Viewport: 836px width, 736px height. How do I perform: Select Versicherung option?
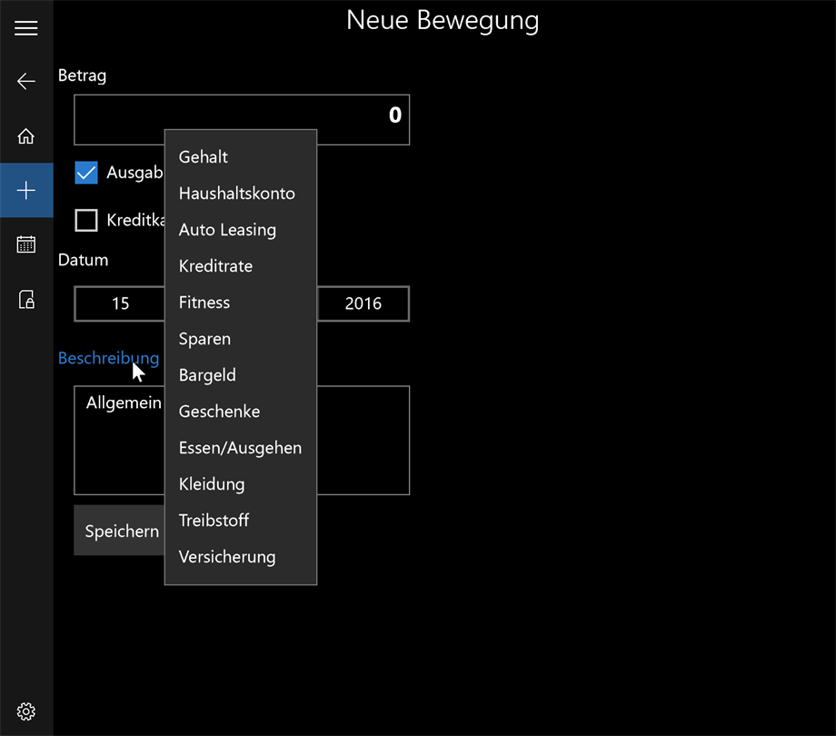click(x=241, y=557)
